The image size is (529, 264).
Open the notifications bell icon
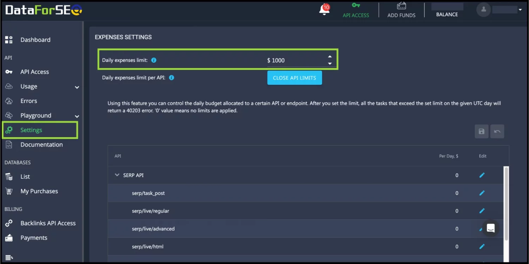click(324, 10)
